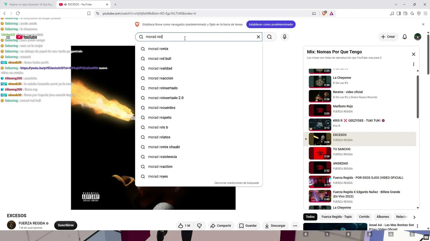Open site information icon in address bar
Image resolution: width=430 pixels, height=241 pixels.
tap(97, 13)
